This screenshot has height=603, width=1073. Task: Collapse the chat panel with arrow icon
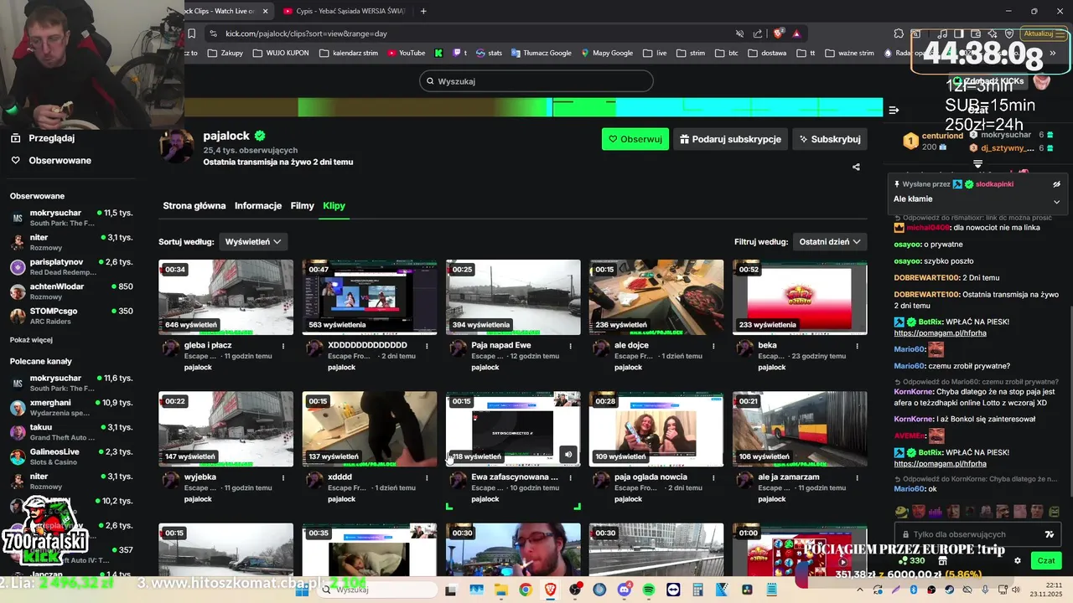pos(894,110)
